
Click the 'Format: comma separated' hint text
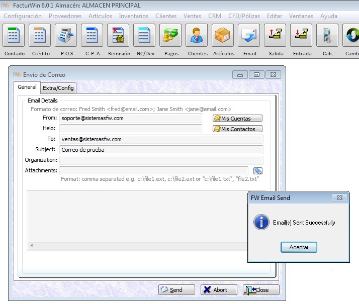[x=160, y=179]
